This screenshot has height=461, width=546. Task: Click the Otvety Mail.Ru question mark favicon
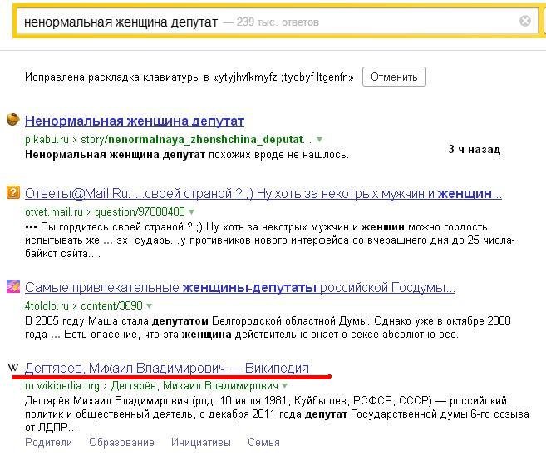(13, 193)
